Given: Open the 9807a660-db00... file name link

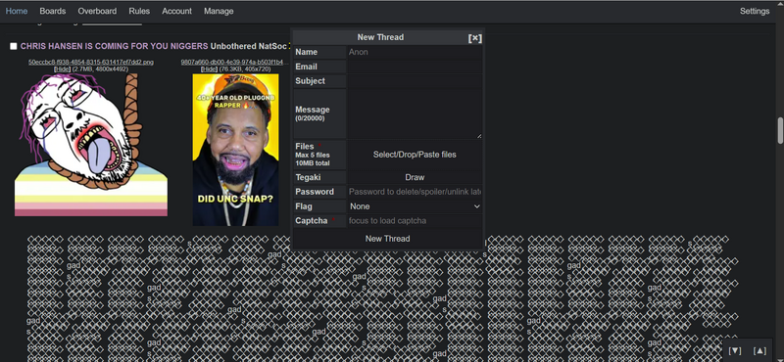Looking at the screenshot, I should pos(235,62).
